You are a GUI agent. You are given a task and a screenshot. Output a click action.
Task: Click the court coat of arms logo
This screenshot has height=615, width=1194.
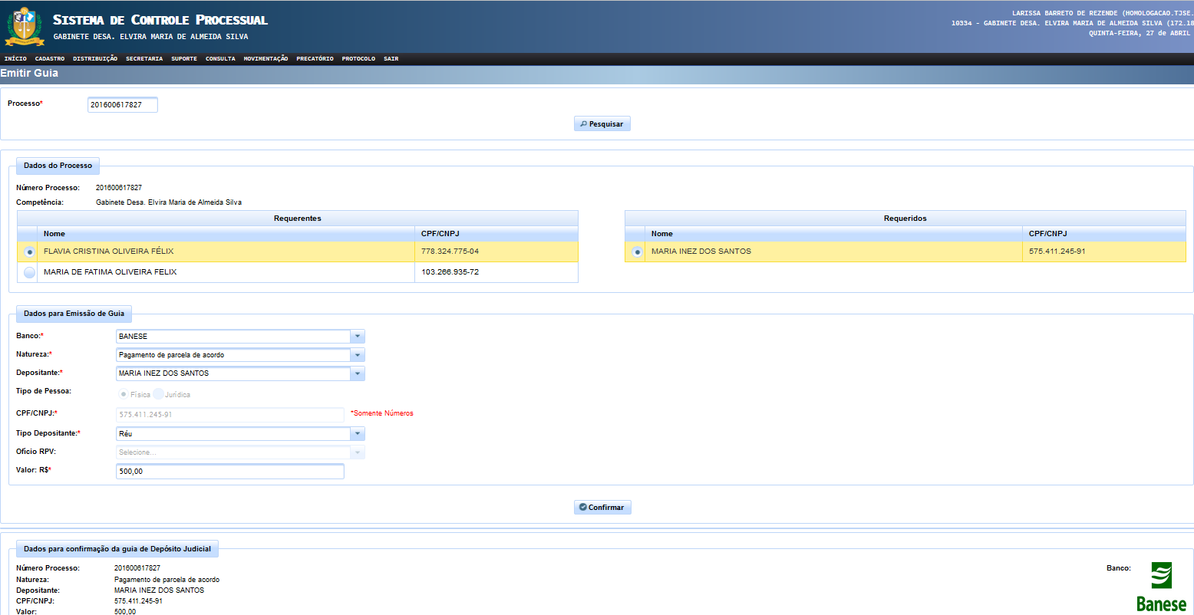pyautogui.click(x=25, y=26)
